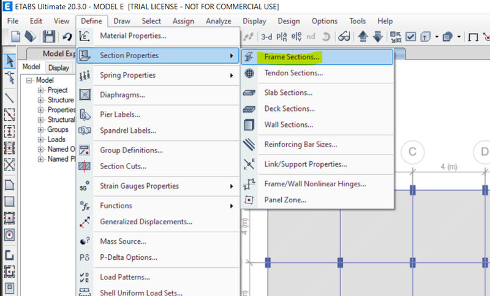Expand the Strain Gauges Properties submenu arrow
490x296 pixels.
[x=232, y=186]
